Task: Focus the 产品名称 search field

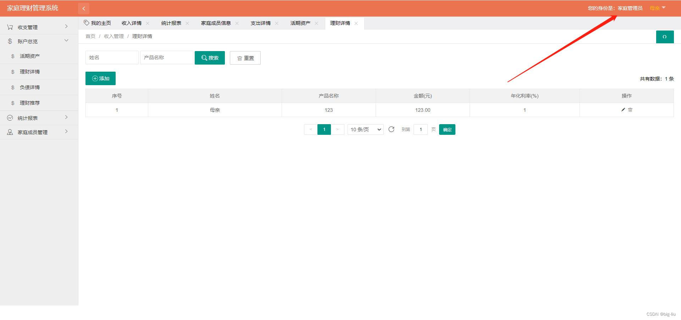Action: click(167, 57)
